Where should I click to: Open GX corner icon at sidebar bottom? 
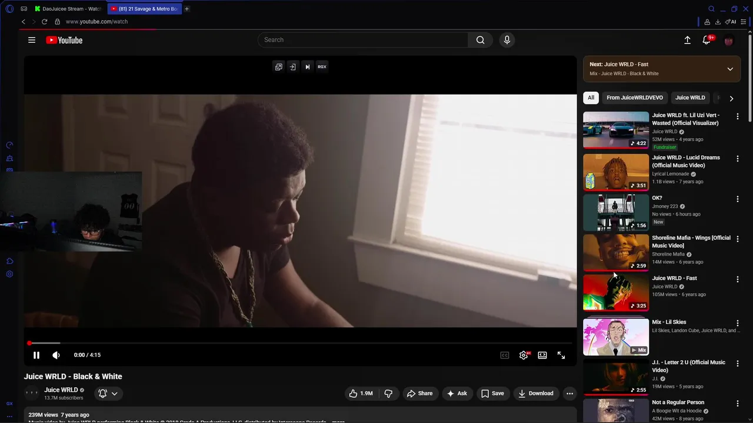click(9, 404)
